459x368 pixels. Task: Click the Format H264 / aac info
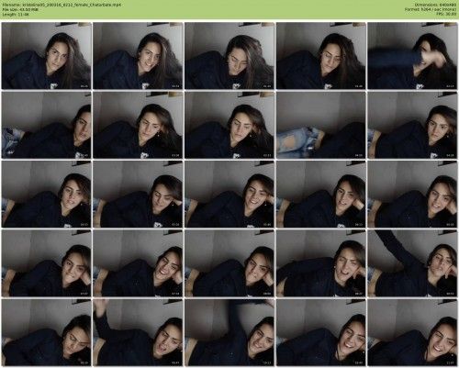tap(431, 9)
